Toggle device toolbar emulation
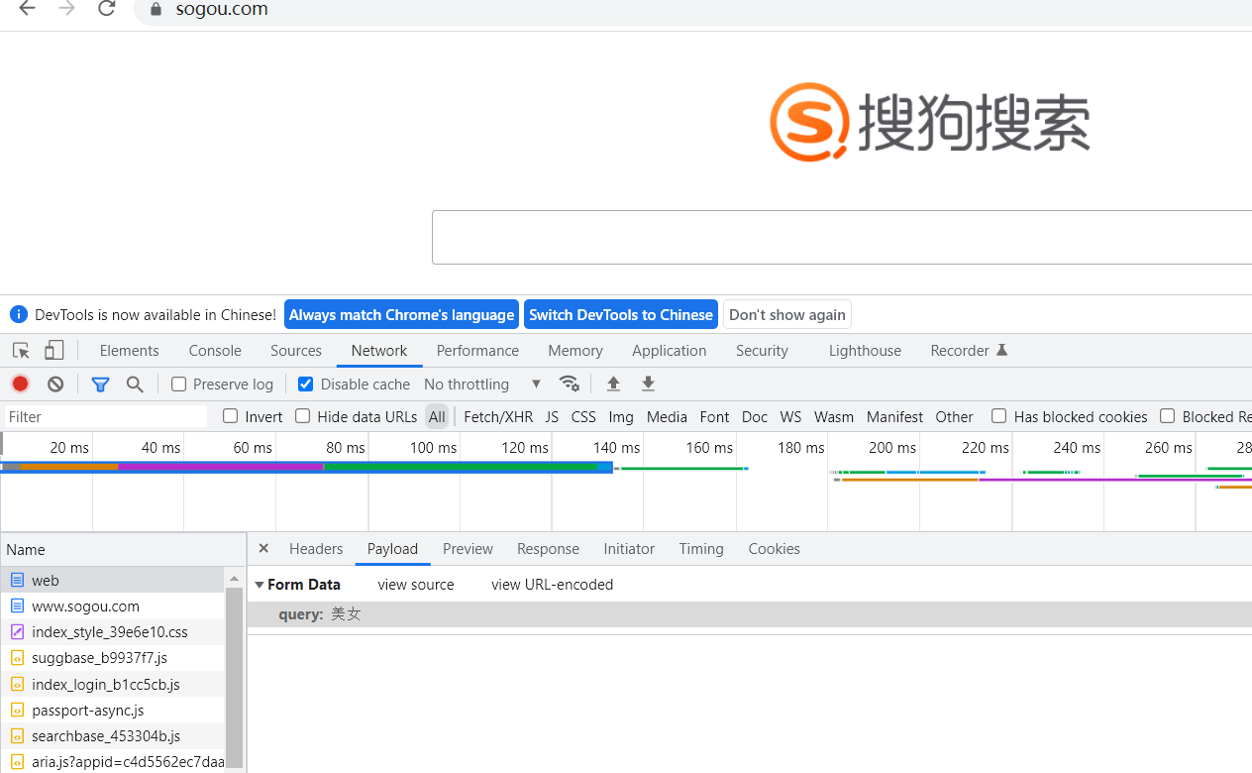 point(54,351)
